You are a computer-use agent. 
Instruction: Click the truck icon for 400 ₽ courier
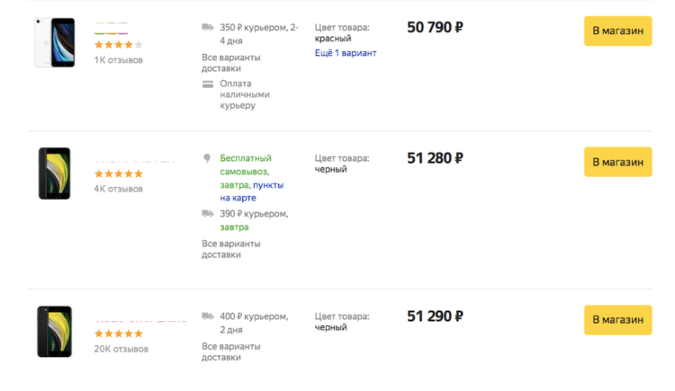pyautogui.click(x=208, y=316)
